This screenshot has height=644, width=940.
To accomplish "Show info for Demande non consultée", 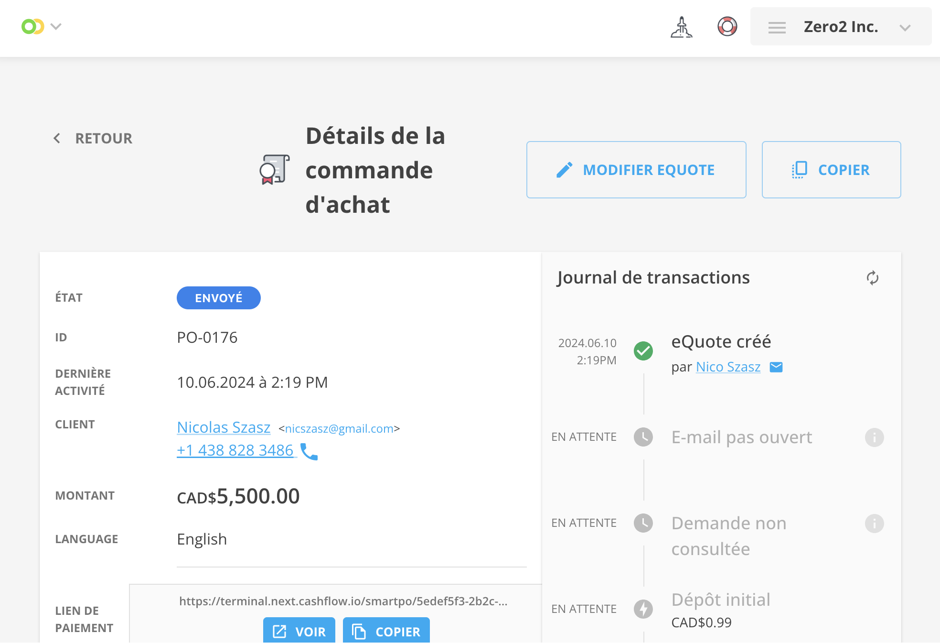I will click(874, 524).
